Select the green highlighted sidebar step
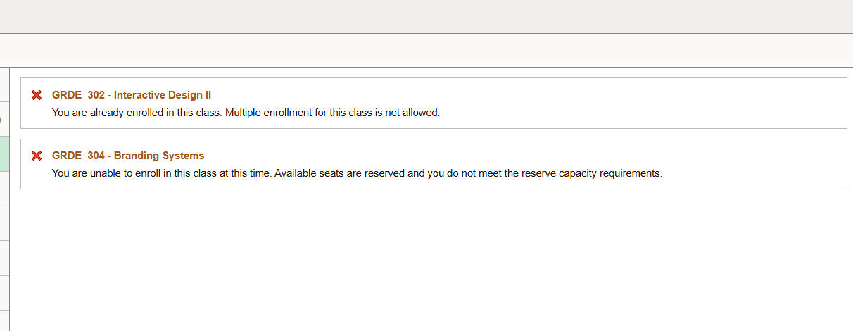 click(x=4, y=154)
